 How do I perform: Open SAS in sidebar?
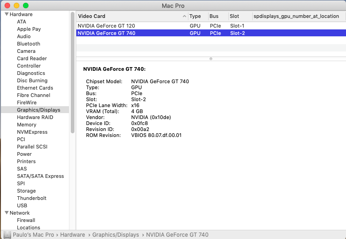pos(22,169)
